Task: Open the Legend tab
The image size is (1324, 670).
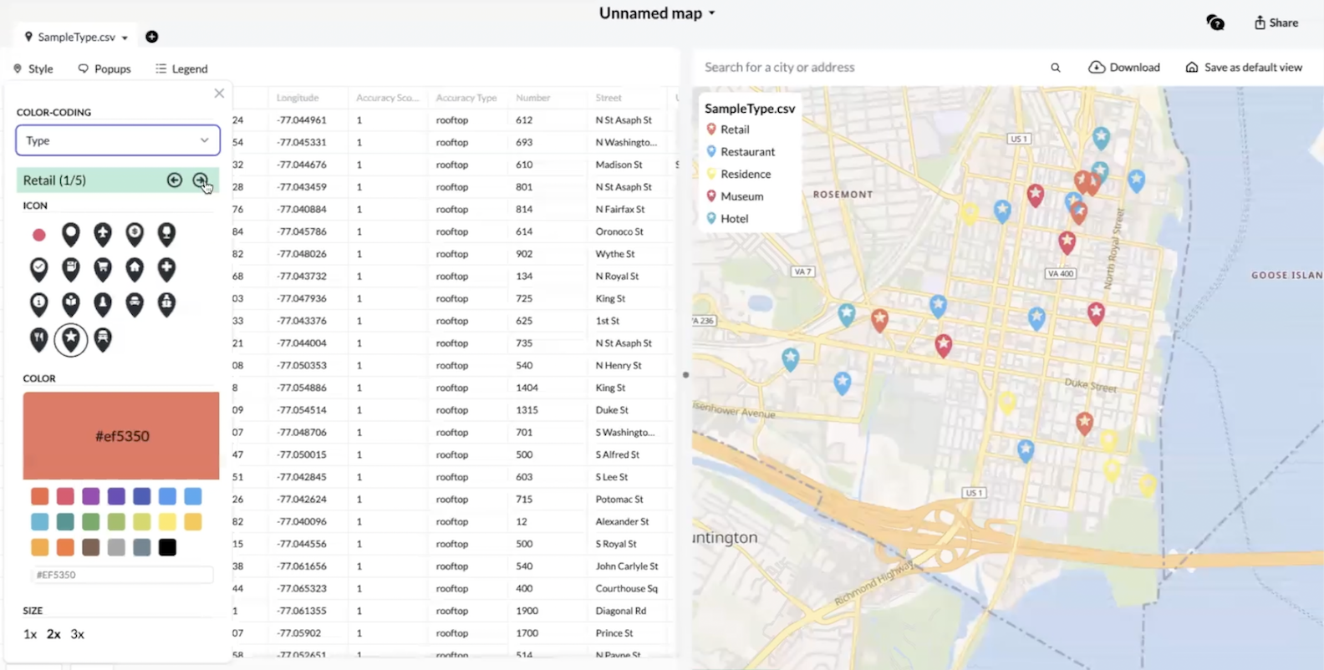Action: tap(181, 69)
